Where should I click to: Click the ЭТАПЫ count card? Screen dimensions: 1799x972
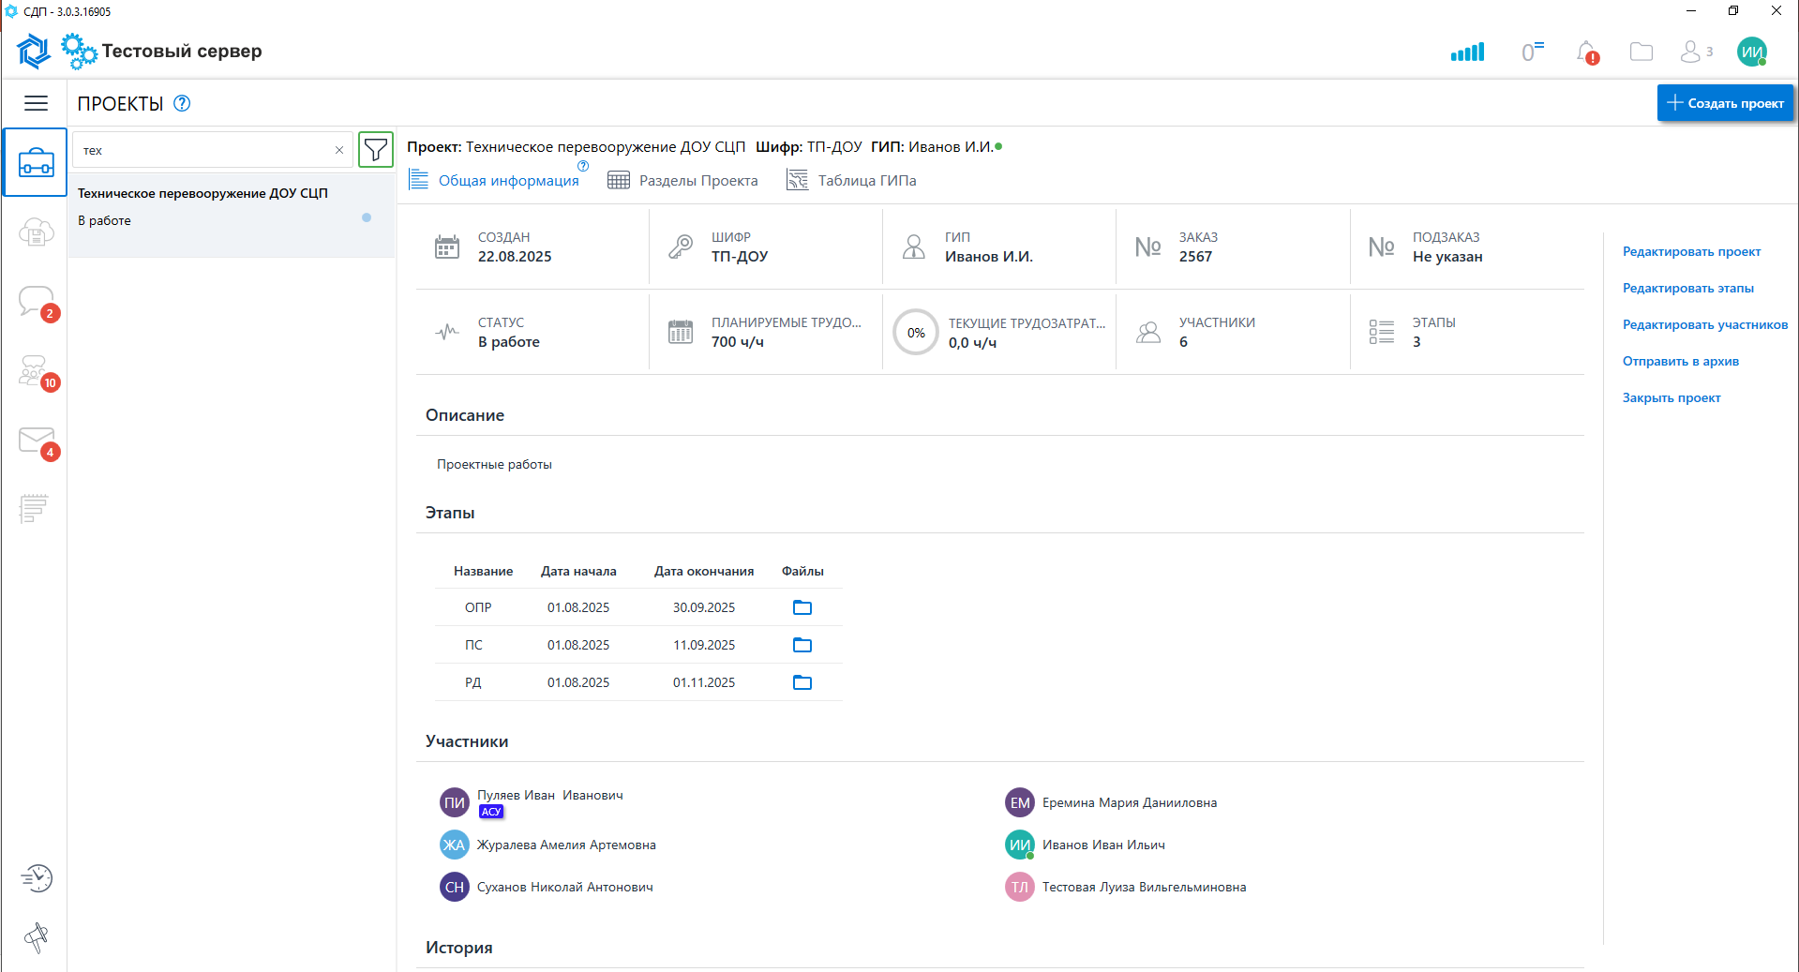click(1467, 332)
